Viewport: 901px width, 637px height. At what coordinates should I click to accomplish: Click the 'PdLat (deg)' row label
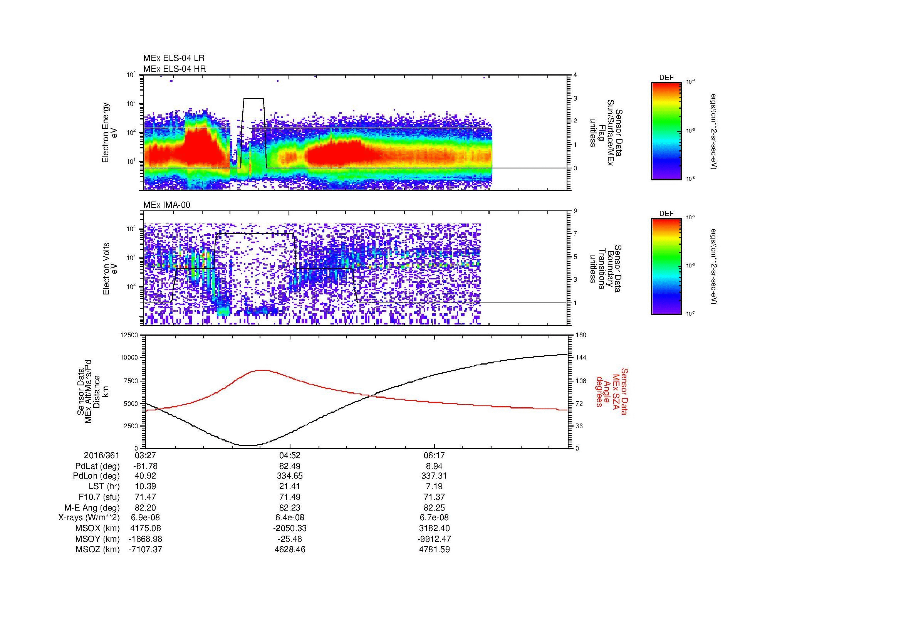[x=97, y=466]
